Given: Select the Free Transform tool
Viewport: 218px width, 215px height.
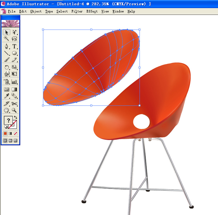Looking at the screenshot, I should pos(14,74).
